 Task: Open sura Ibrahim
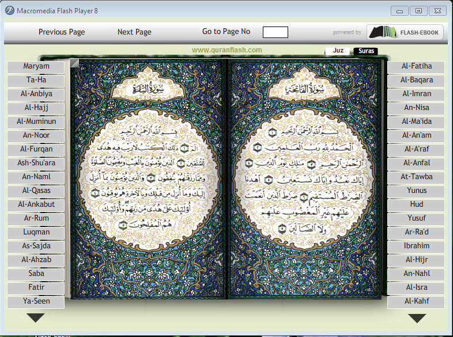click(x=416, y=247)
